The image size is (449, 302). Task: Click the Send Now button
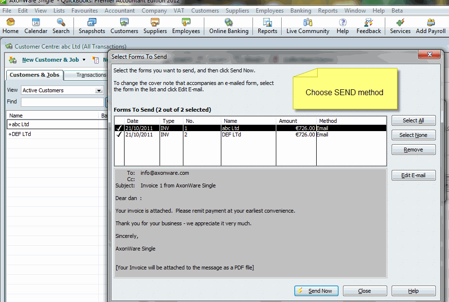[316, 291]
